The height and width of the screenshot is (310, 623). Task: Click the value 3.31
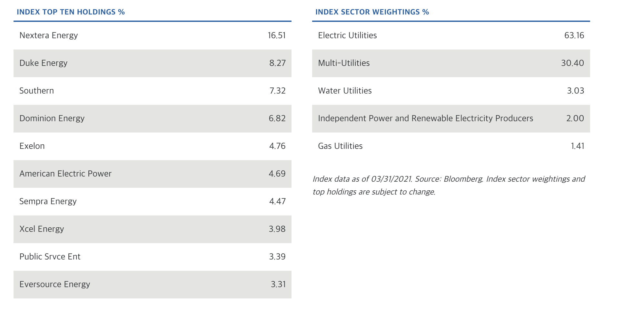pyautogui.click(x=278, y=284)
